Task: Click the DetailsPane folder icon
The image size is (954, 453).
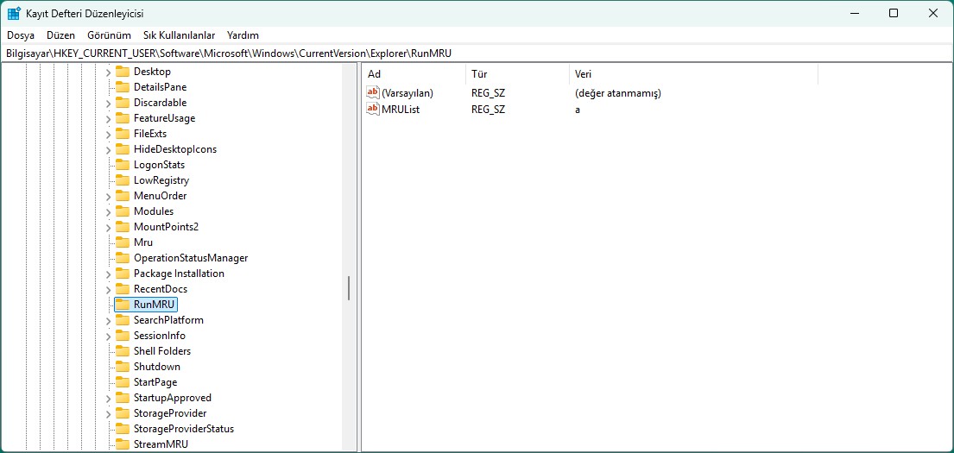Action: 123,87
